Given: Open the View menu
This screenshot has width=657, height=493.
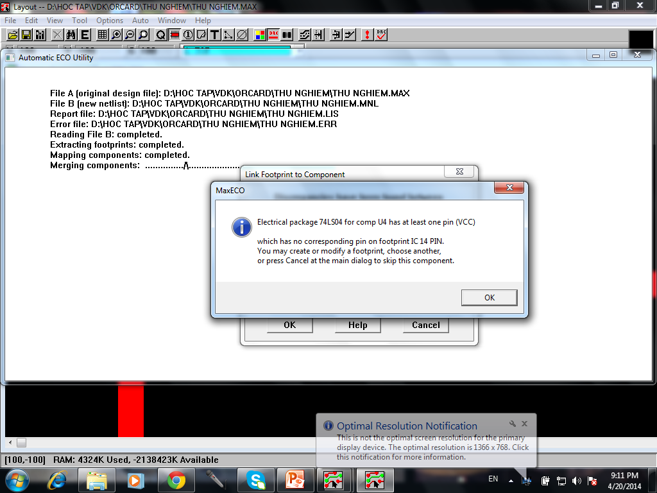Looking at the screenshot, I should pyautogui.click(x=55, y=21).
